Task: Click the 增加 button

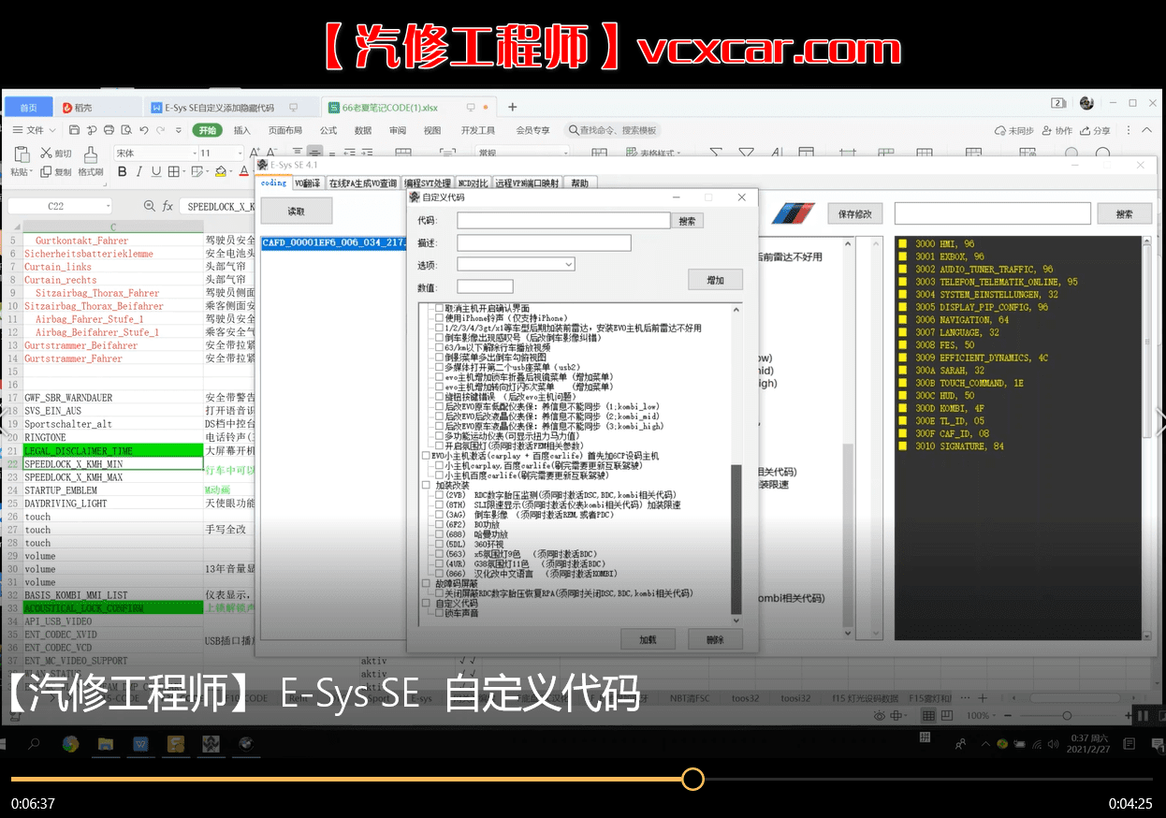Action: 715,280
